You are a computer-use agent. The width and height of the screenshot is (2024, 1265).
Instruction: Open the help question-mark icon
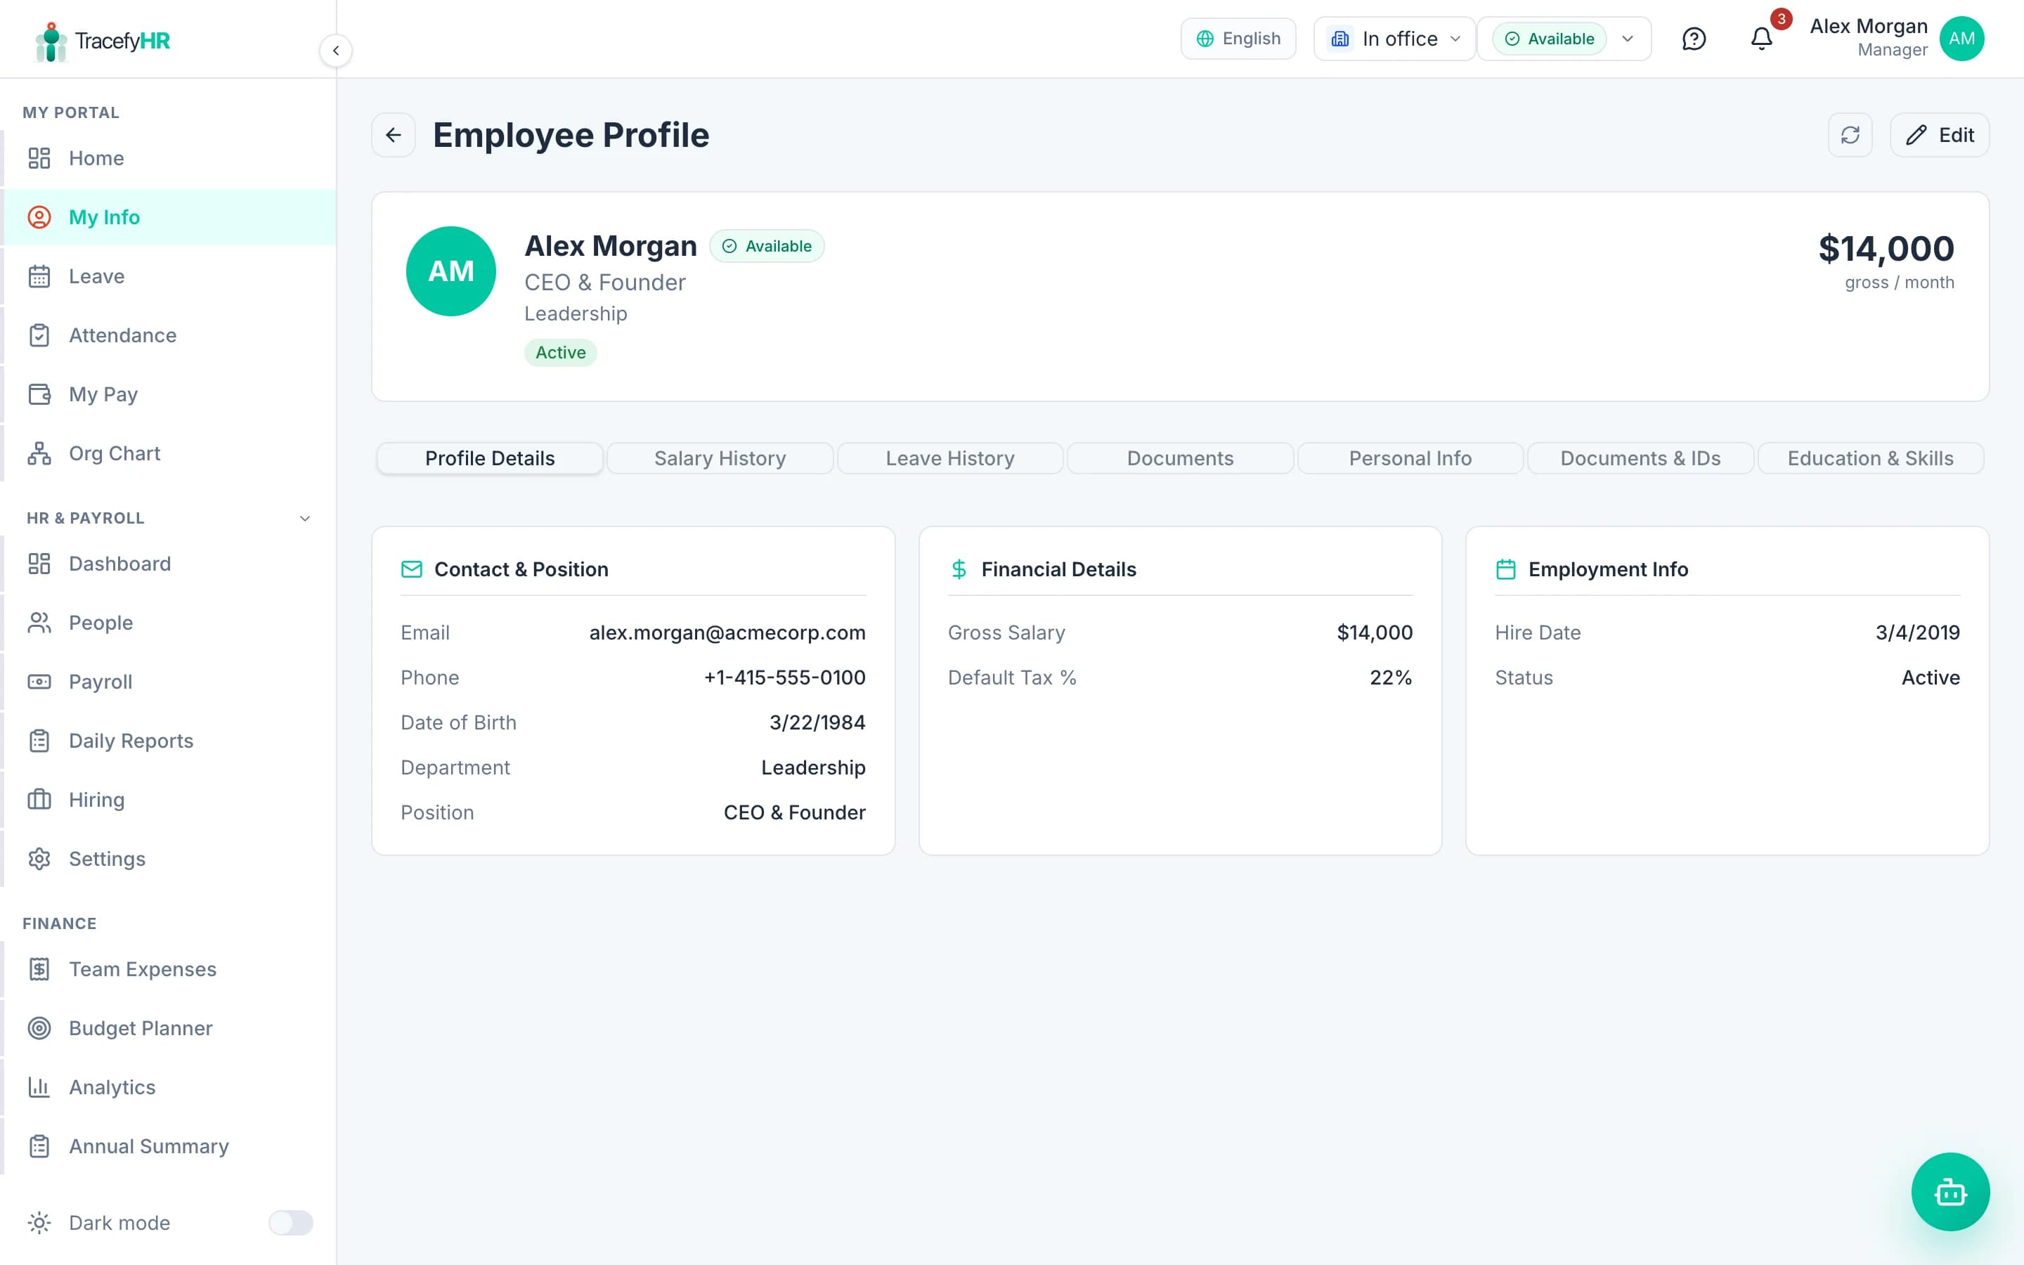[x=1694, y=39]
